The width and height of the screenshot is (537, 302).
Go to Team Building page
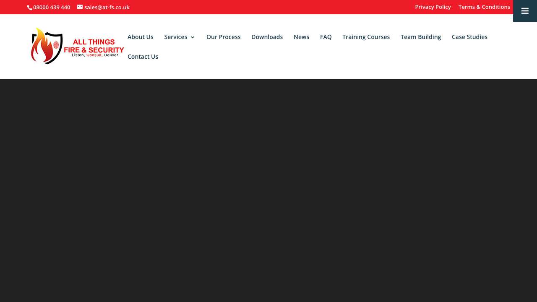coord(420,37)
